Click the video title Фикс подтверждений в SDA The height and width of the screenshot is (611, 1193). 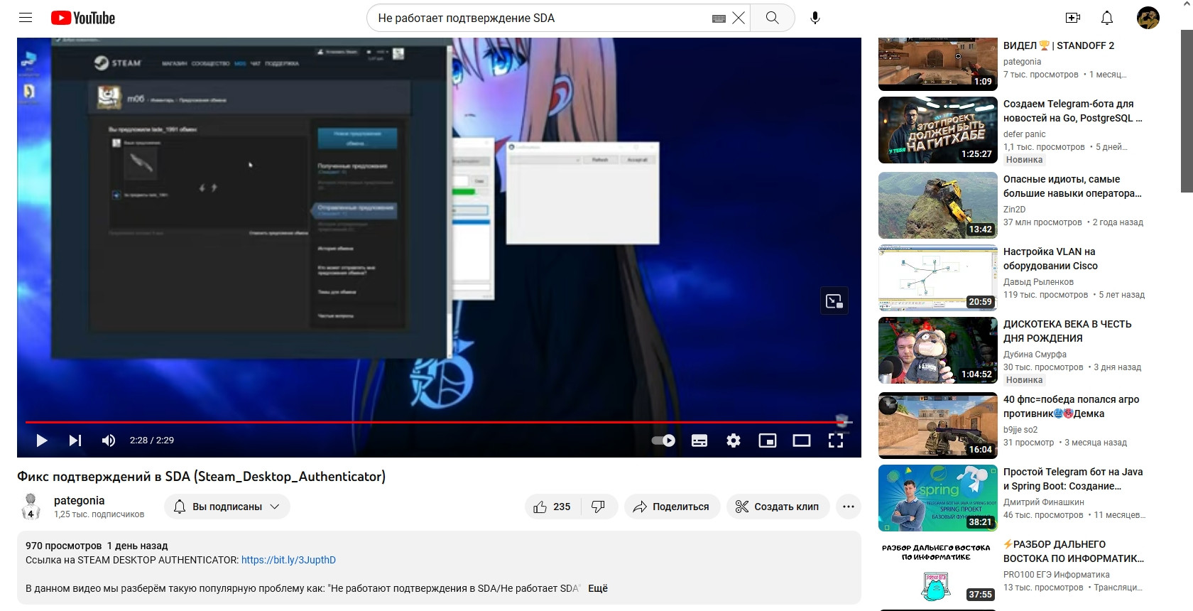pos(201,477)
